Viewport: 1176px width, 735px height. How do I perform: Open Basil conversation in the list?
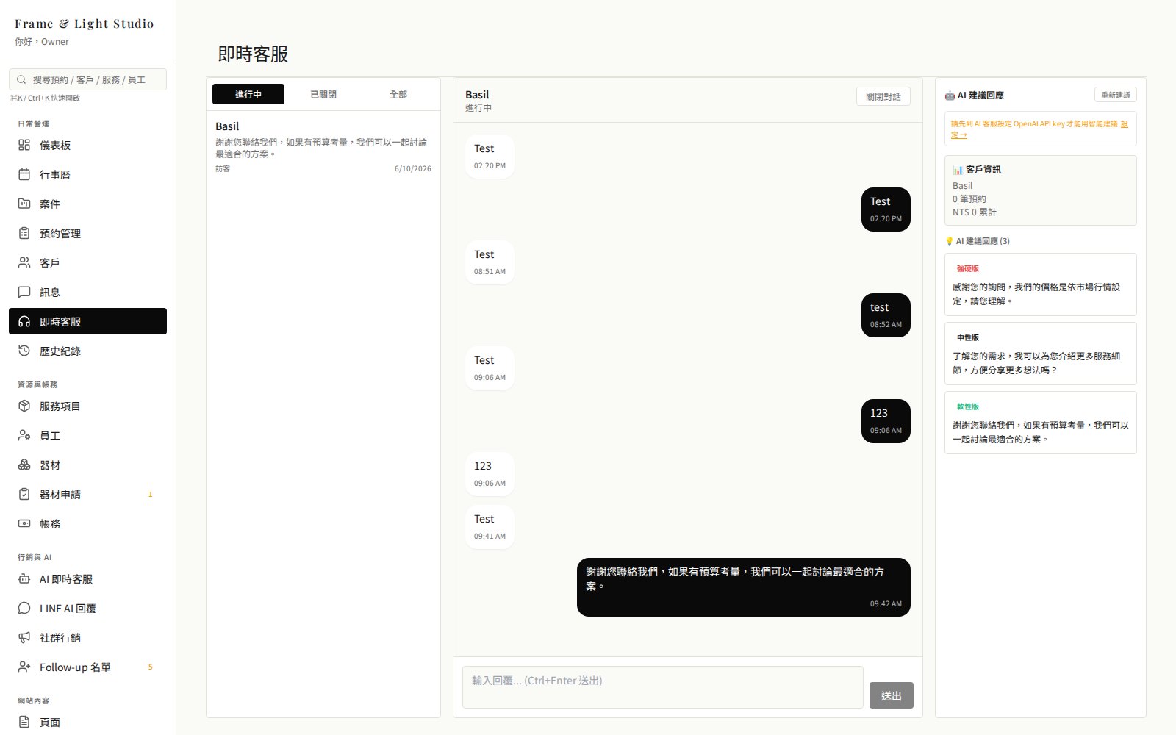pyautogui.click(x=323, y=146)
